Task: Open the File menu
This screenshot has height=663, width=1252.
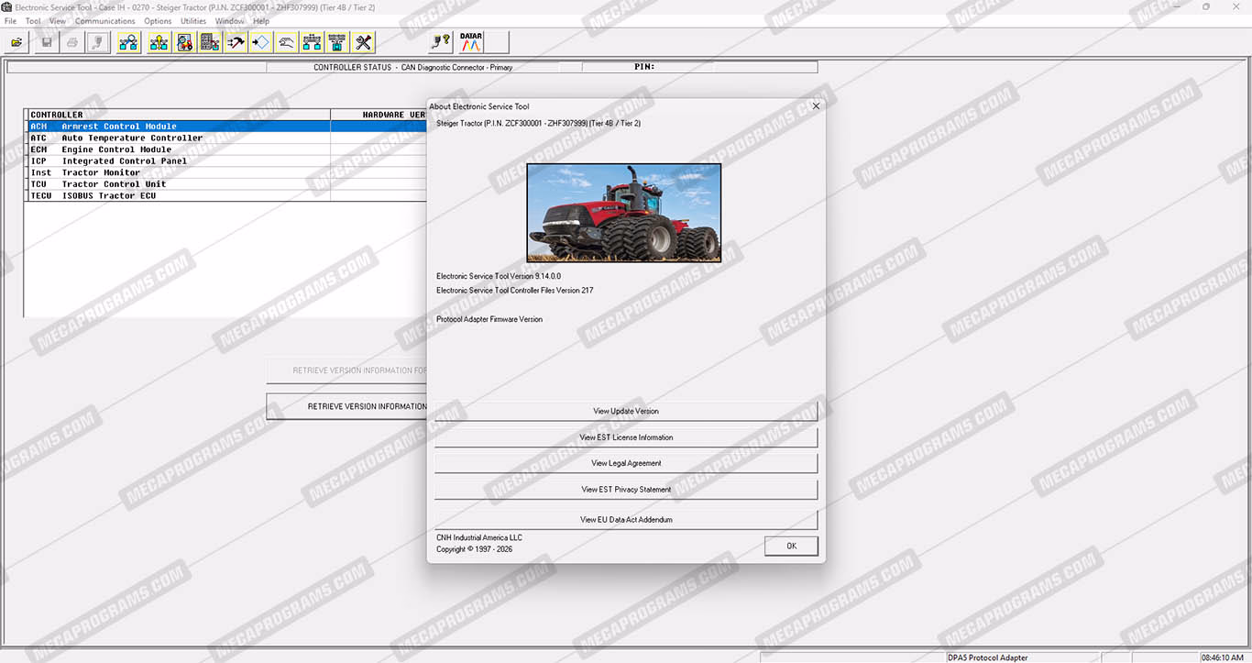Action: click(11, 21)
